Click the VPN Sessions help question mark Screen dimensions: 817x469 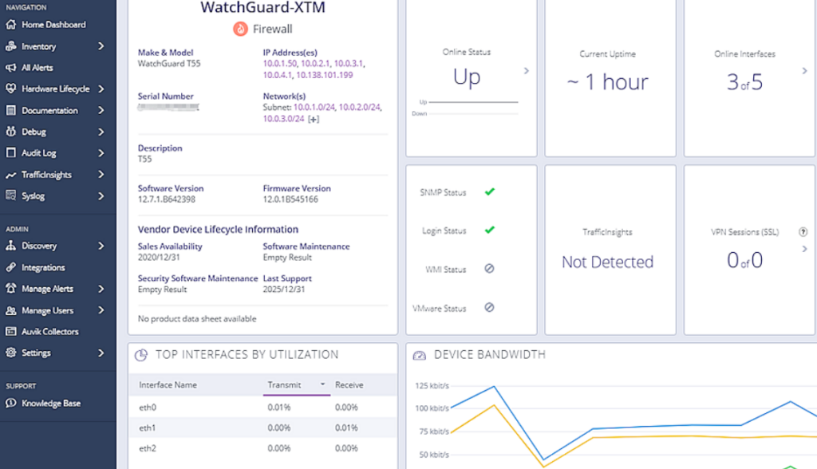tap(803, 232)
